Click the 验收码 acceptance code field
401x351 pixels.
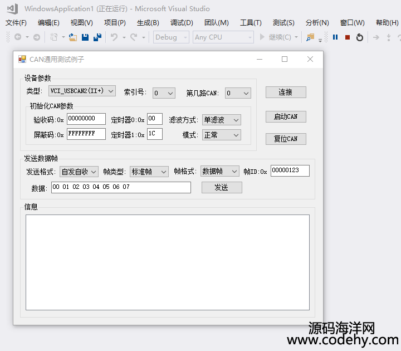(x=86, y=119)
